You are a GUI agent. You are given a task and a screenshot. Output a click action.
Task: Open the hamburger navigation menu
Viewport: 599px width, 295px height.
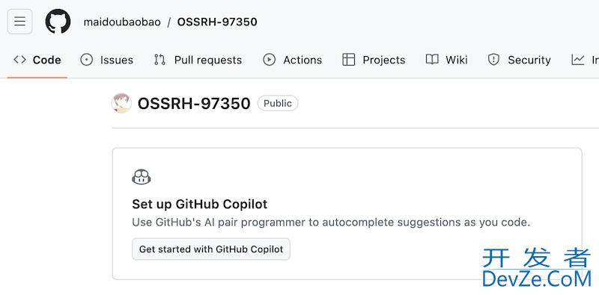pos(20,22)
